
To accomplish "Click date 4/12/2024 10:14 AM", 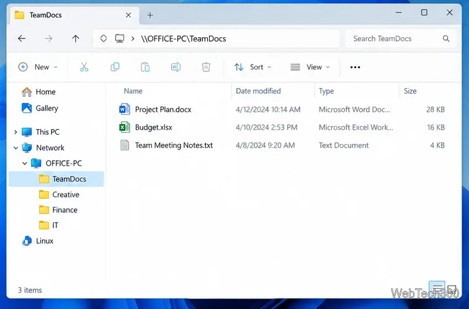I will (x=268, y=109).
